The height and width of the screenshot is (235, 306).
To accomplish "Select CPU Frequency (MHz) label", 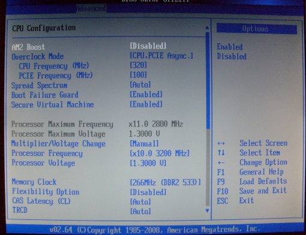I will coord(54,66).
